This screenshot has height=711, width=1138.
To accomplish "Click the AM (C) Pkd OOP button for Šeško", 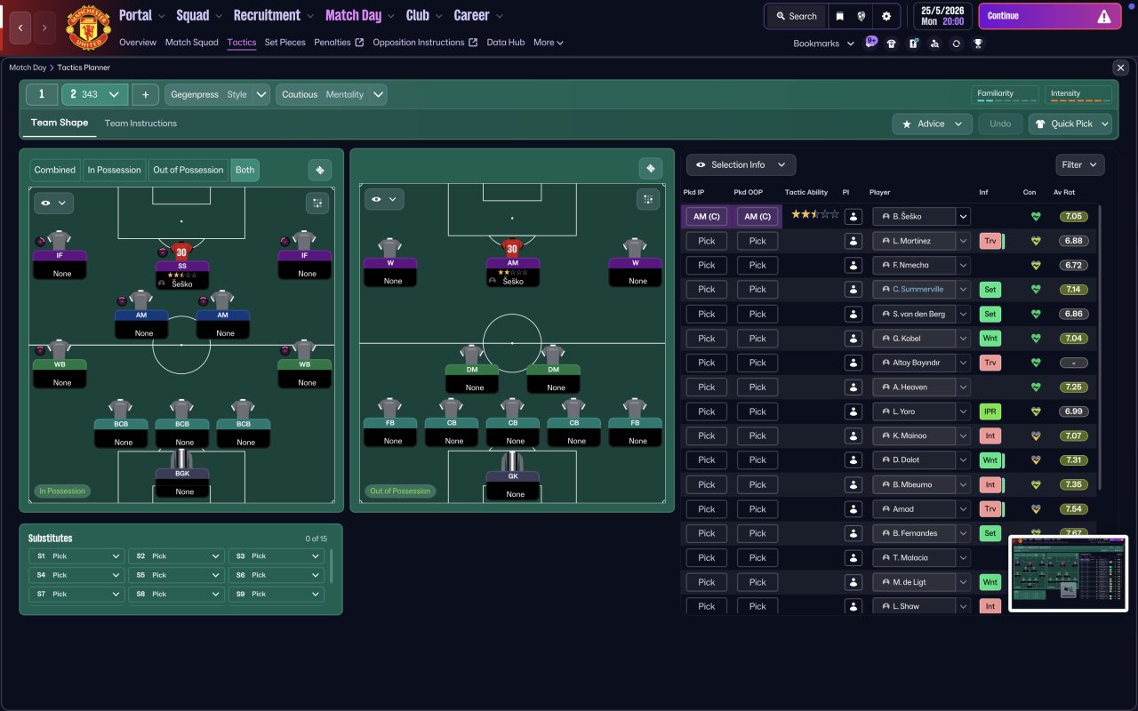I will (757, 216).
